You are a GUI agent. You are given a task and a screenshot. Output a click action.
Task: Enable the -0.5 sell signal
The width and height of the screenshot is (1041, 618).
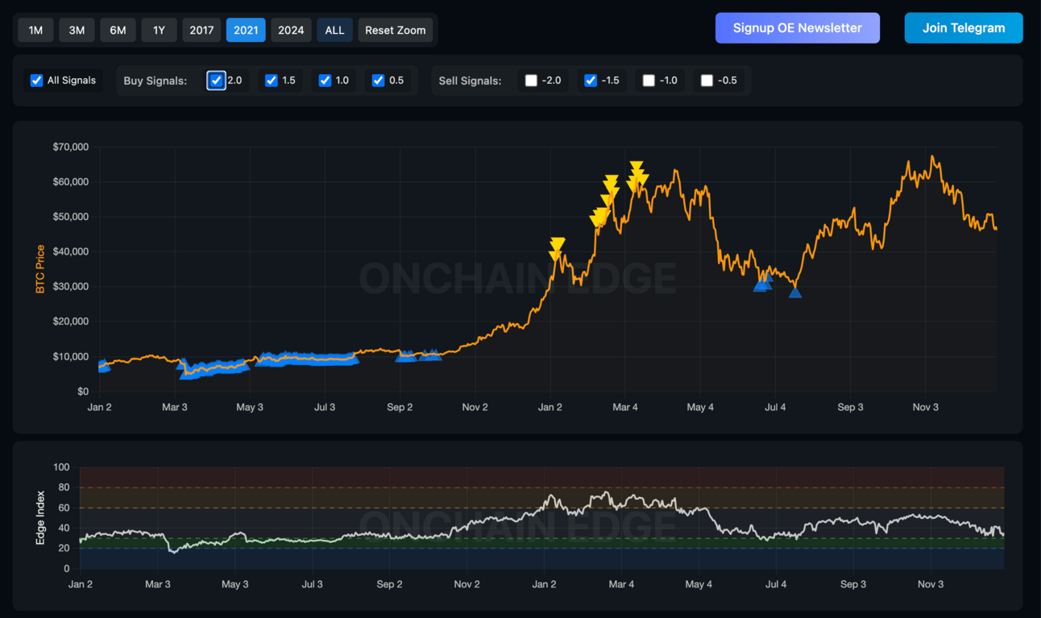(x=707, y=81)
